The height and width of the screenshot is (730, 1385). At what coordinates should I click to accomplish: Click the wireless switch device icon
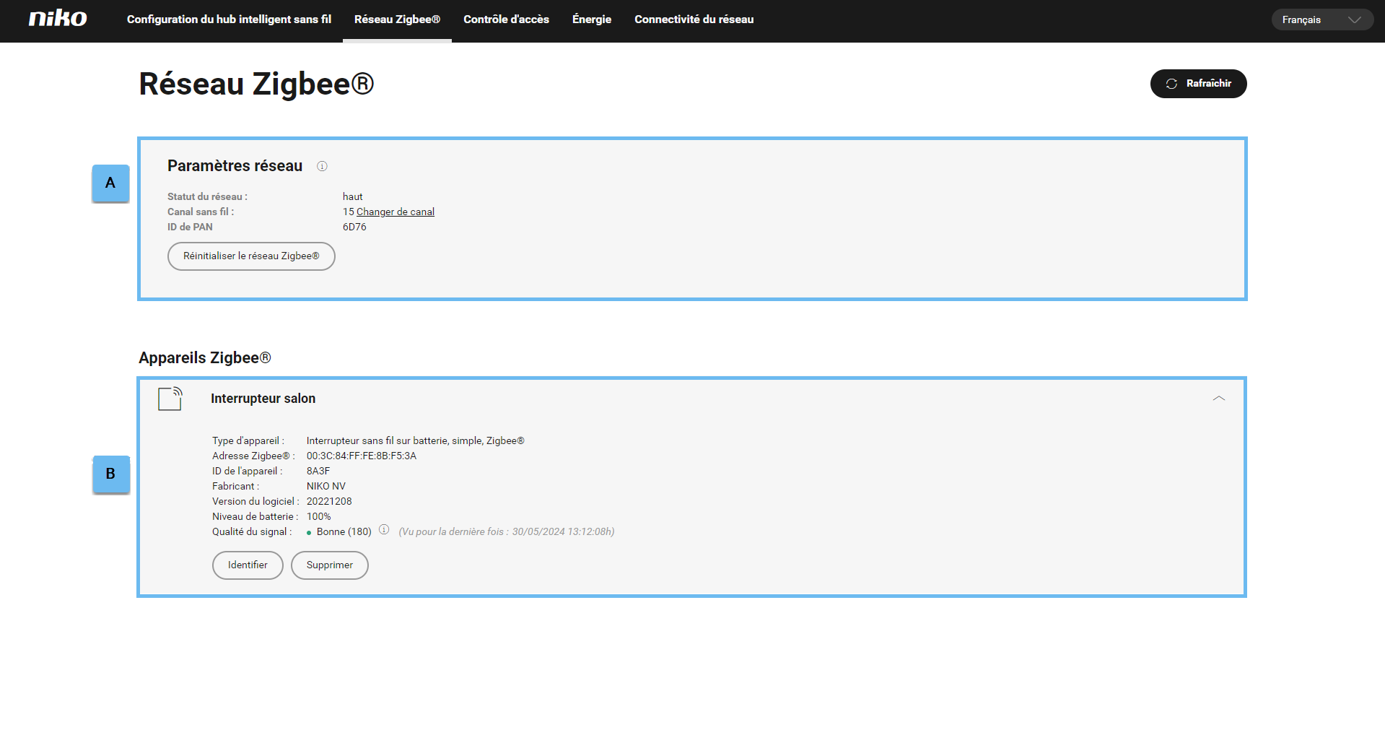tap(170, 399)
